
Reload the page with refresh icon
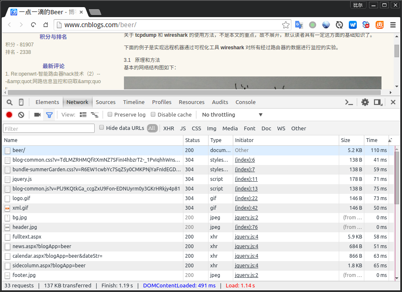(33, 25)
